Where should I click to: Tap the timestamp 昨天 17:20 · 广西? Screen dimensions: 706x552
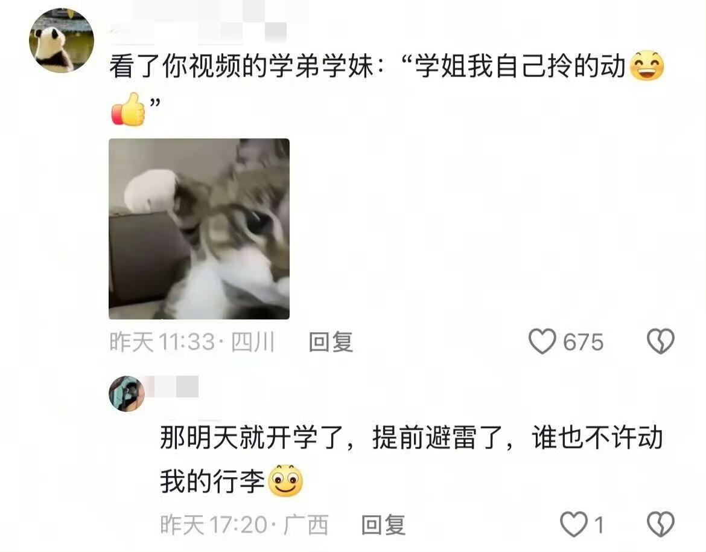pyautogui.click(x=244, y=525)
